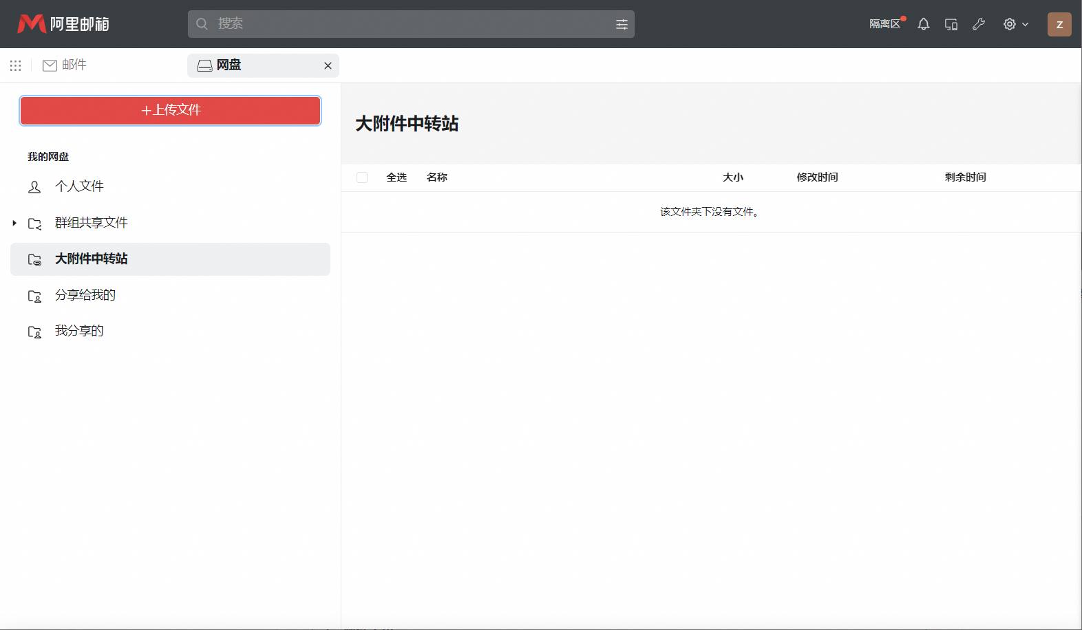Click the user avatar Z
The image size is (1082, 630).
point(1059,24)
